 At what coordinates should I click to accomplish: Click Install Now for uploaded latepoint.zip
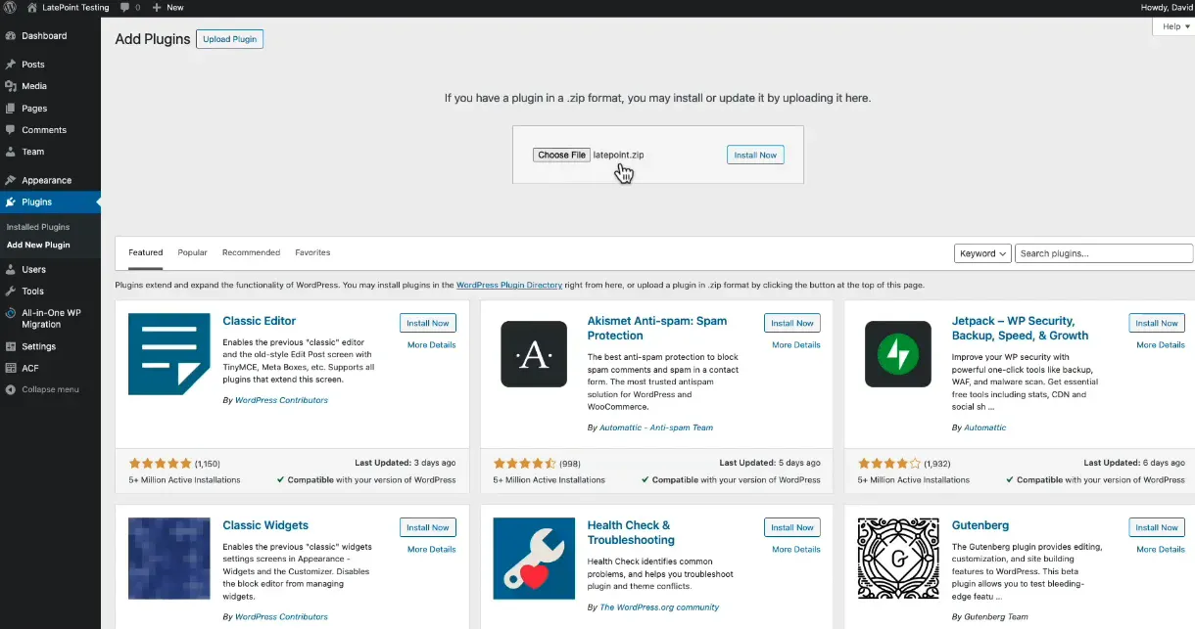pos(755,155)
